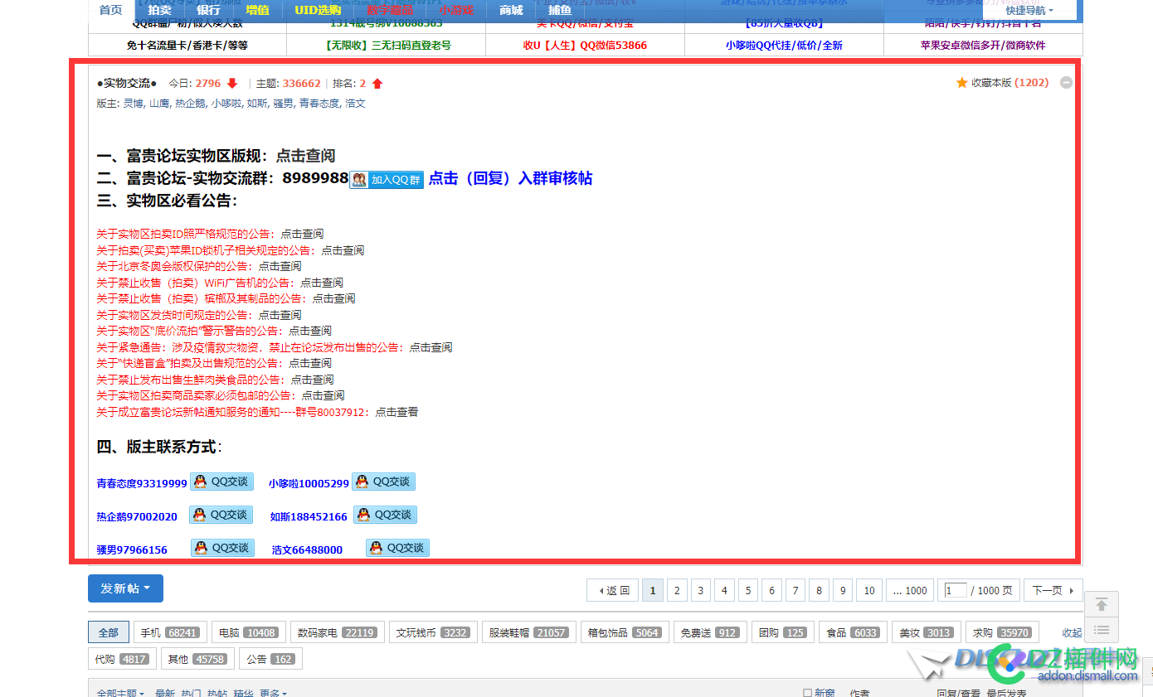The width and height of the screenshot is (1153, 697).
Task: Click ad 苹果安卓微信多开/微商软件
Action: [x=983, y=46]
